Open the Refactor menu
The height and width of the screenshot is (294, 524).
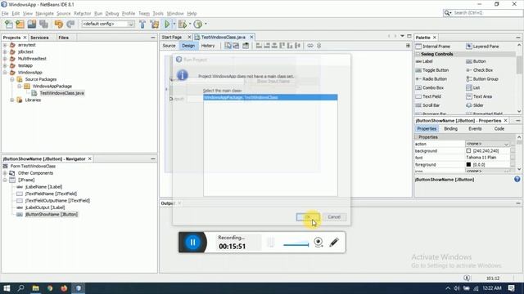pyautogui.click(x=82, y=14)
